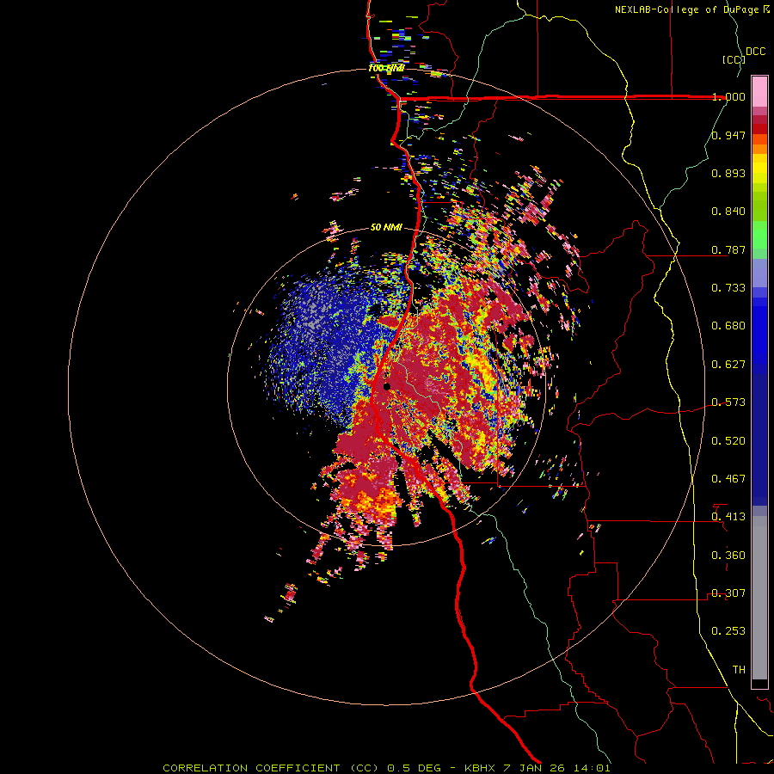Click the DCC label above the color scale
The width and height of the screenshot is (774, 774).
click(756, 52)
